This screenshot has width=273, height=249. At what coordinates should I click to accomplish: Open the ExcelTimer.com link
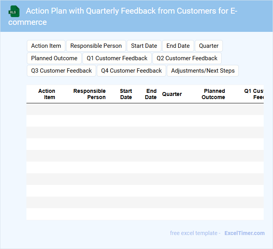244,233
